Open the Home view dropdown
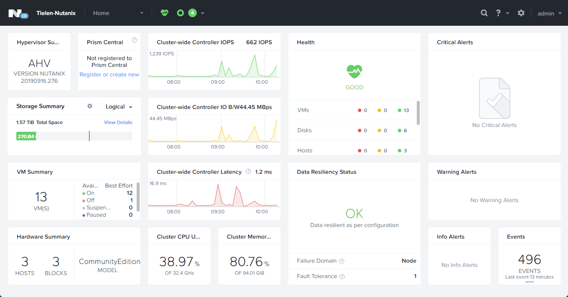568x297 pixels. [x=118, y=13]
